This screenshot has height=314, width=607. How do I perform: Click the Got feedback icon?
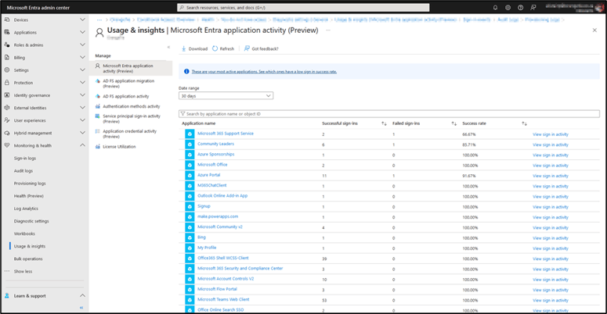[x=247, y=48]
